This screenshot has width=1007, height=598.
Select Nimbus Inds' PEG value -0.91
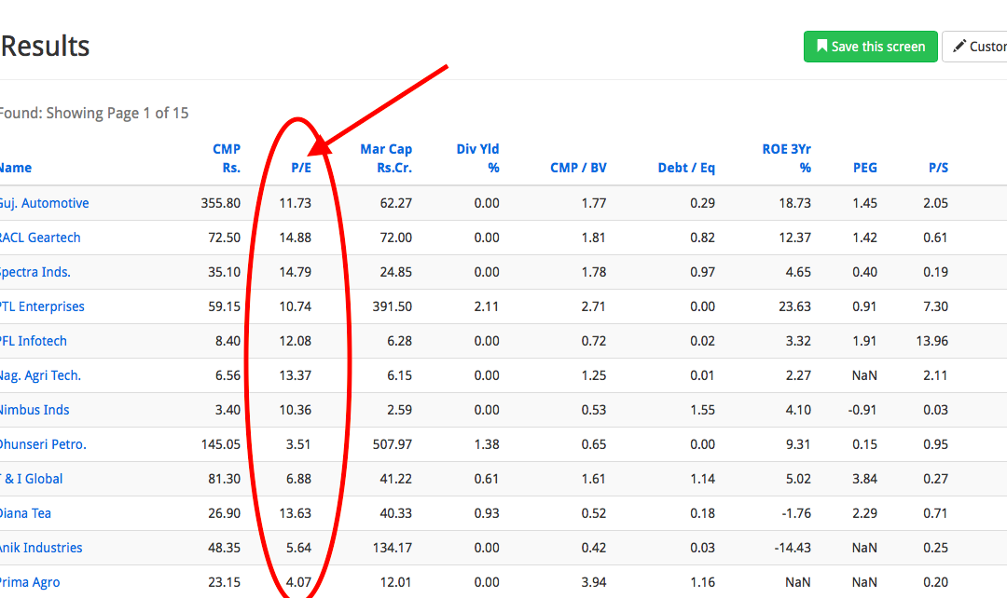862,410
